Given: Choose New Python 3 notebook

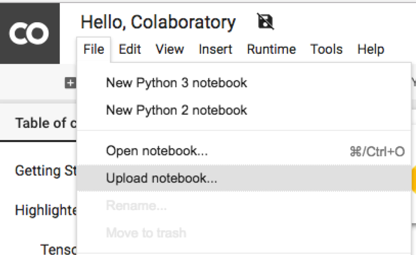Looking at the screenshot, I should click(x=244, y=83).
